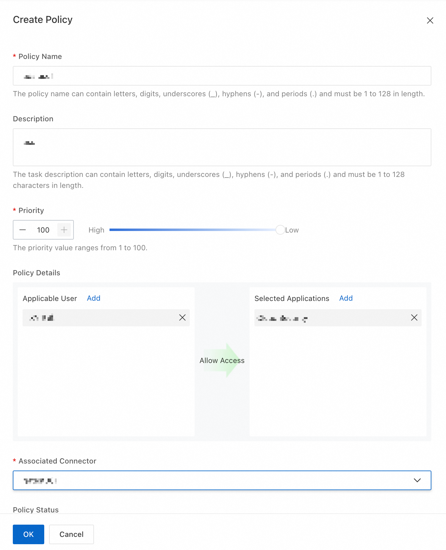Click the Policy Status label

36,510
